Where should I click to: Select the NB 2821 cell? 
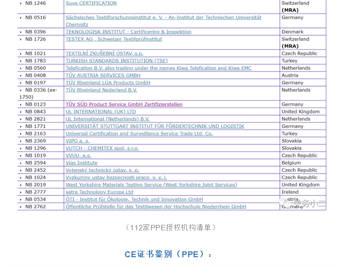pos(41,119)
